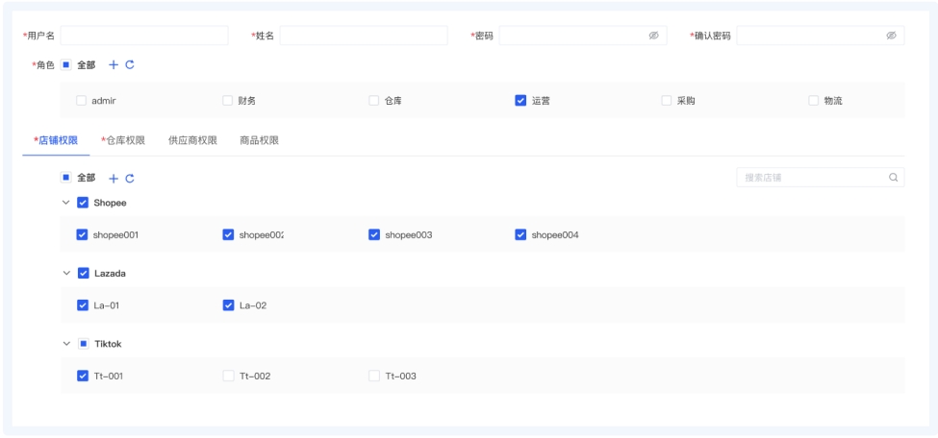Toggle the 全部 checkbox for 角色

pos(65,64)
